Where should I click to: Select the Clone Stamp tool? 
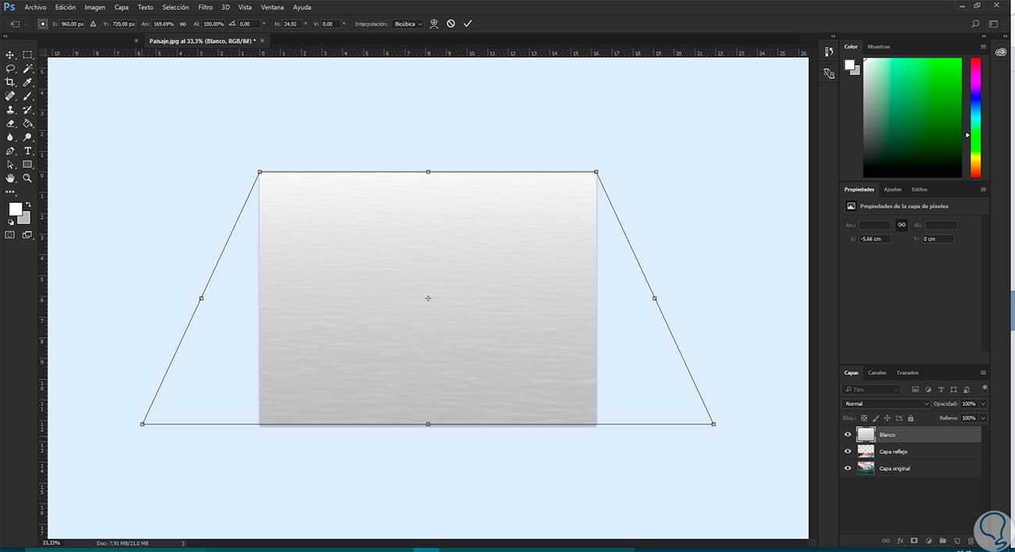(10, 110)
